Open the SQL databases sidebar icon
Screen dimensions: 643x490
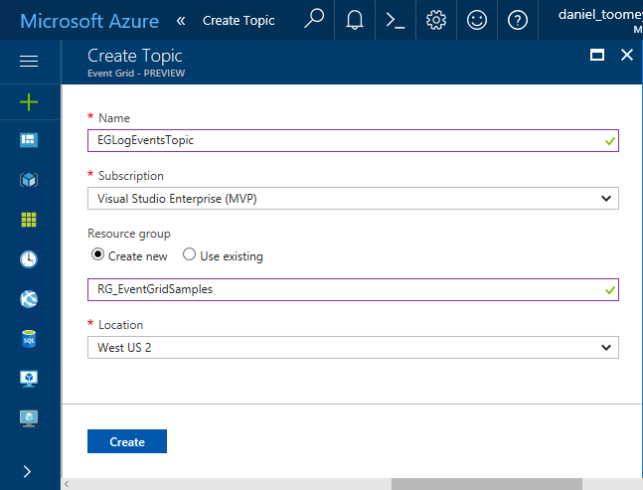click(29, 339)
